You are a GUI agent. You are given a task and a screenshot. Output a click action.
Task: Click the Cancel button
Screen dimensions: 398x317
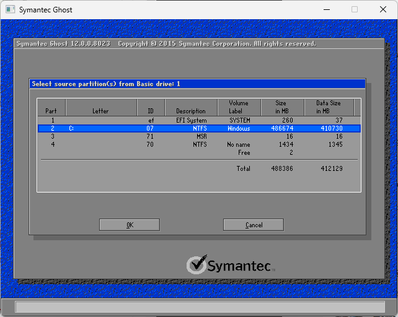[x=254, y=225]
